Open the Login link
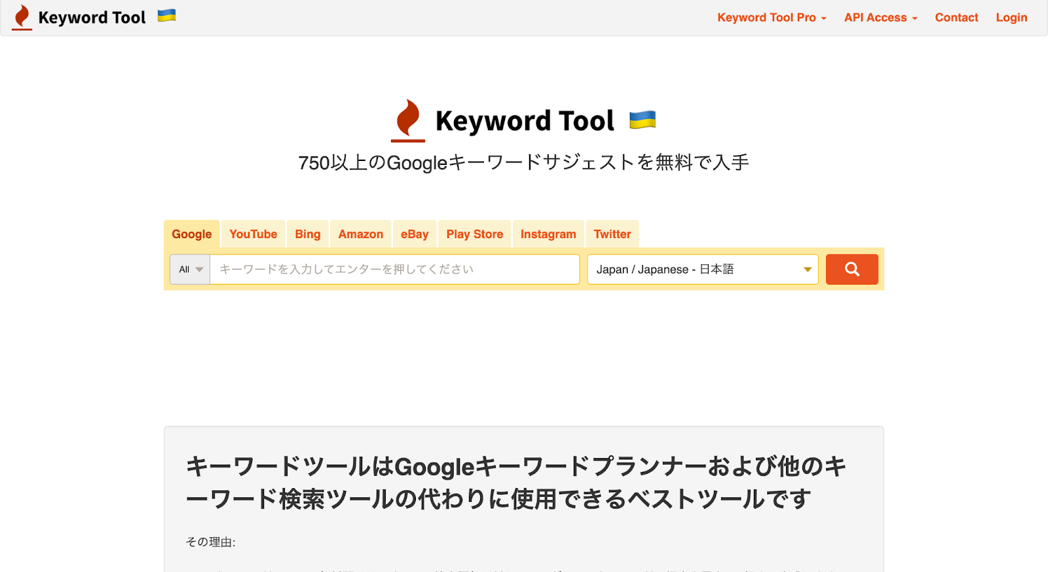Image resolution: width=1048 pixels, height=572 pixels. click(1011, 18)
